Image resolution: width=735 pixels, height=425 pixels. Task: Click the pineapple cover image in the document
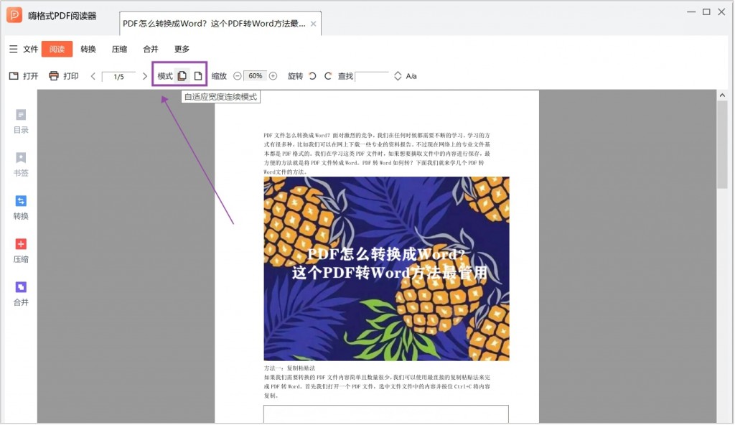point(386,268)
